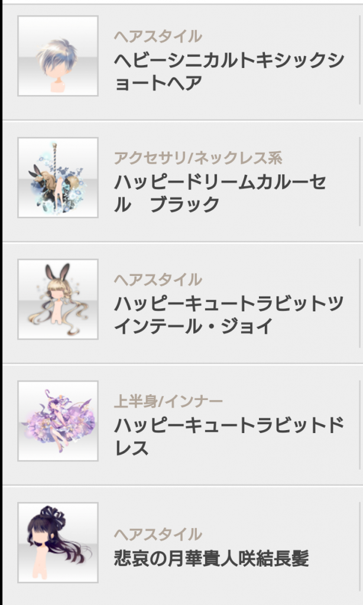Open 悲哀の月華貴人咲結長髪 item title
The height and width of the screenshot is (605, 363).
211,558
